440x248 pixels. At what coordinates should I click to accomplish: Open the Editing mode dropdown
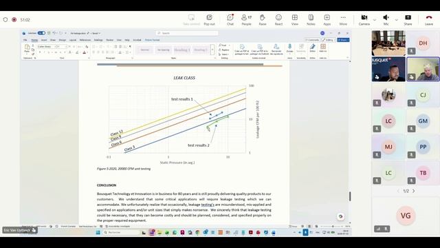329,40
